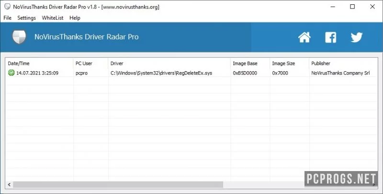
Task: Sort by the Driver column header
Action: [169, 64]
